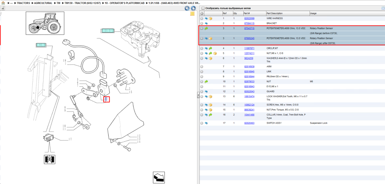Click the cyan reference tag above left pillar

click(x=40, y=45)
